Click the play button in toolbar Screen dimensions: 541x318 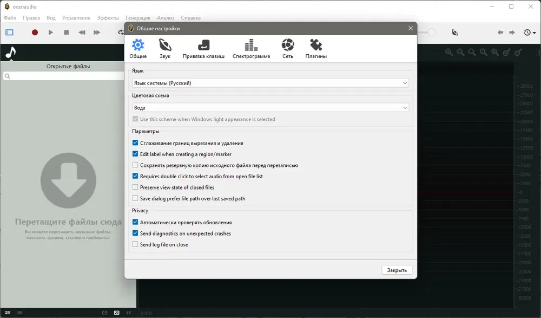point(51,33)
